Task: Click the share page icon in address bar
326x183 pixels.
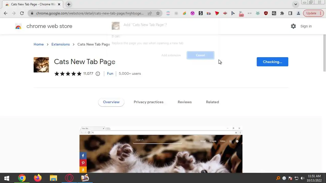Action: click(x=150, y=13)
